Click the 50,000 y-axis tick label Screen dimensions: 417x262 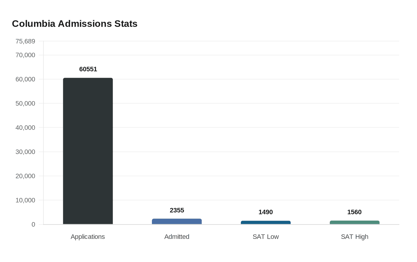[x=25, y=103]
